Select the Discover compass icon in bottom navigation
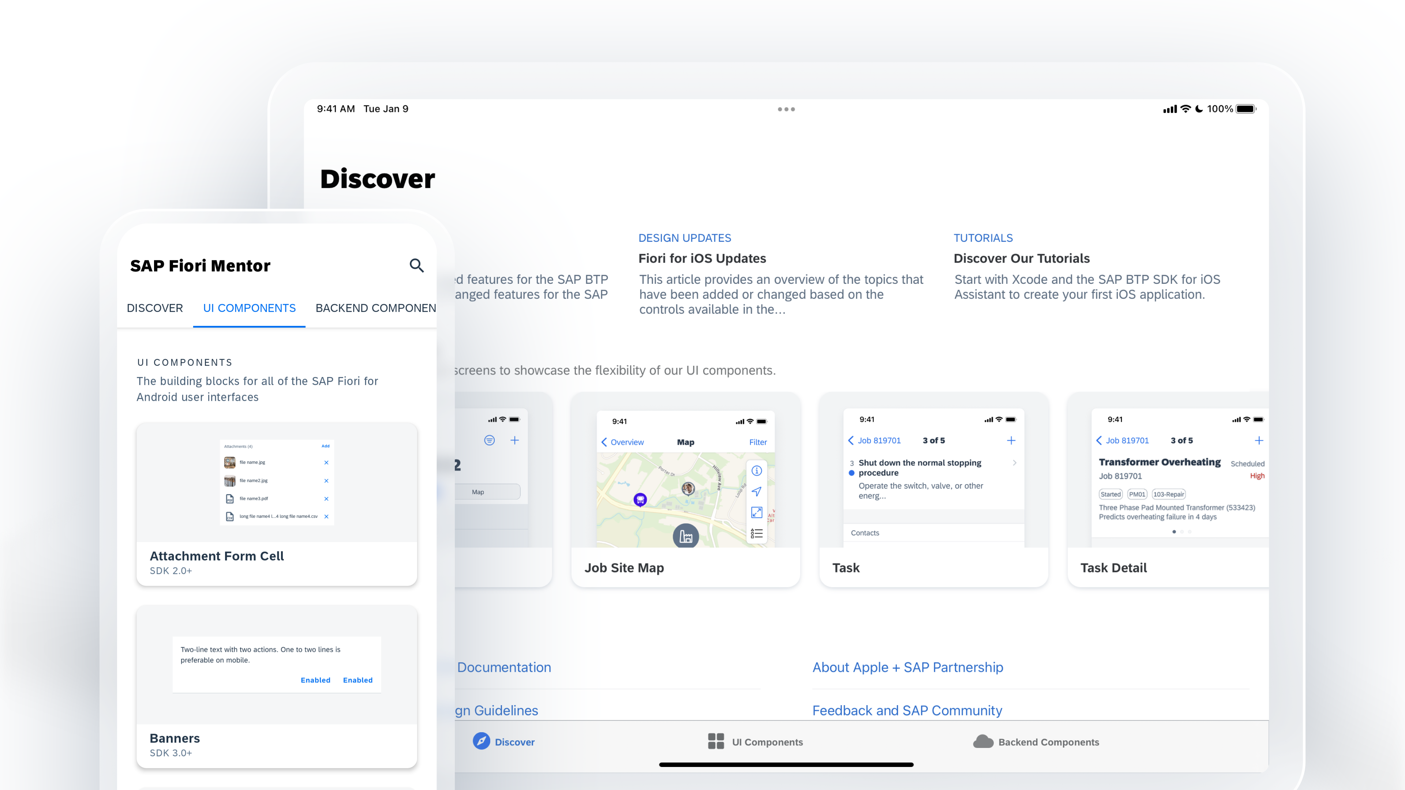 click(x=480, y=741)
